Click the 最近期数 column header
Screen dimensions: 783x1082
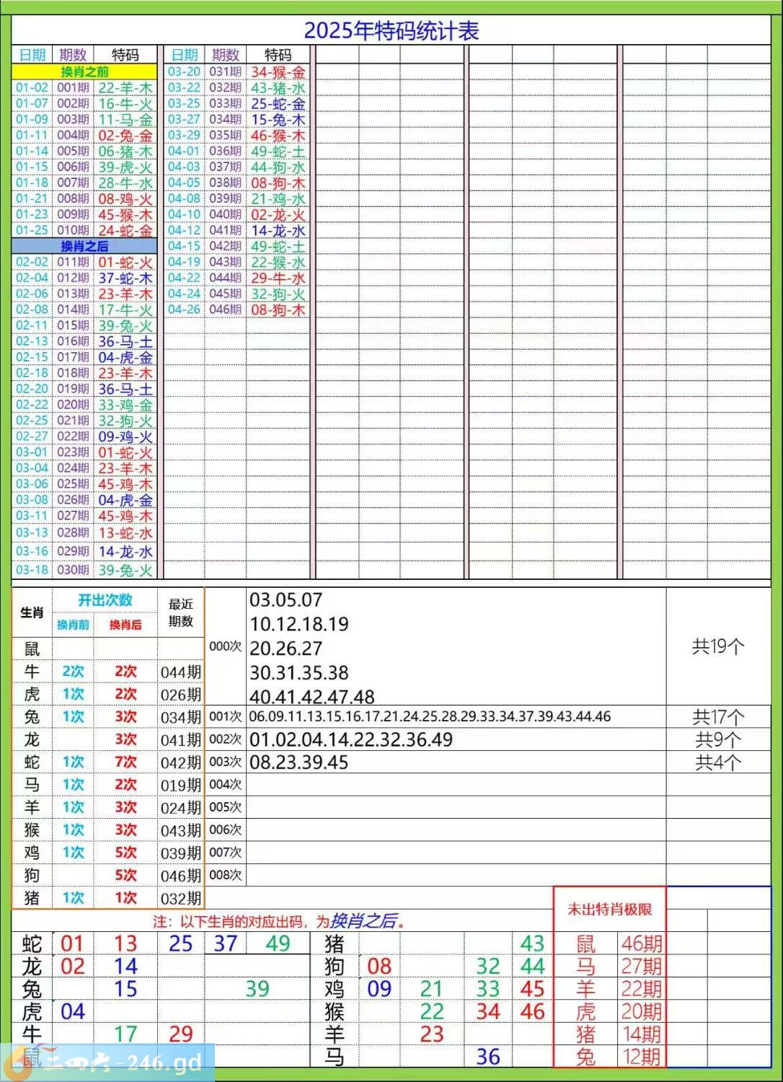pos(180,612)
